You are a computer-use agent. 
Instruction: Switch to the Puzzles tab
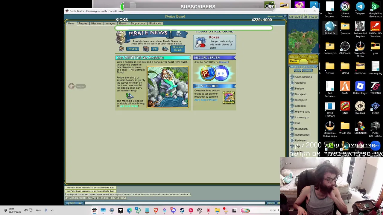click(x=83, y=23)
